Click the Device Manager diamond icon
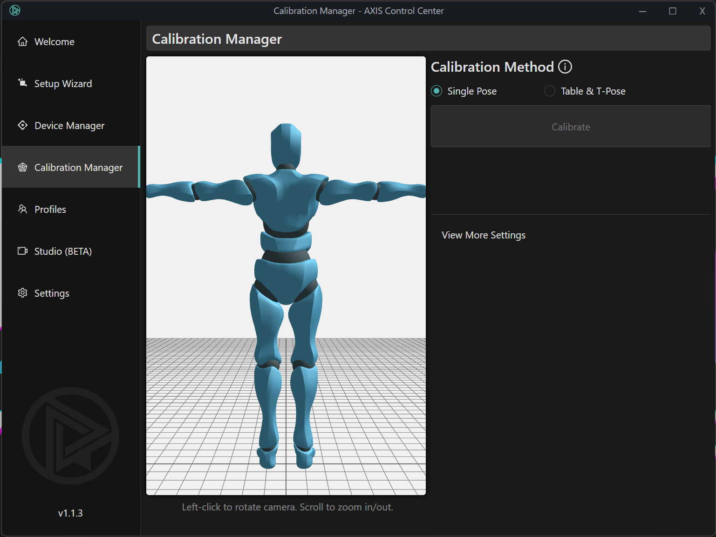 (x=22, y=125)
